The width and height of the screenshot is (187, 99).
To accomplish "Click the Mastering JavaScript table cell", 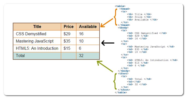I will [x=37, y=41].
